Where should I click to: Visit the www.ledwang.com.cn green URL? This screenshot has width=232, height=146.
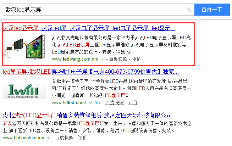(x=75, y=59)
